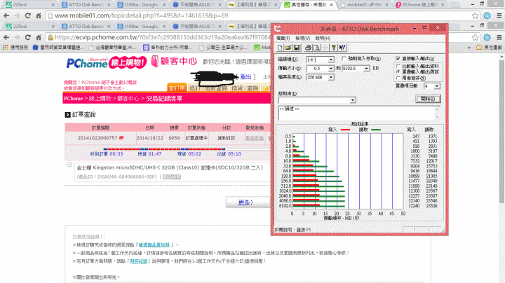Image resolution: width=505 pixels, height=283 pixels.
Task: Open the drive dropdown showing [-e-]
Action: 331,60
